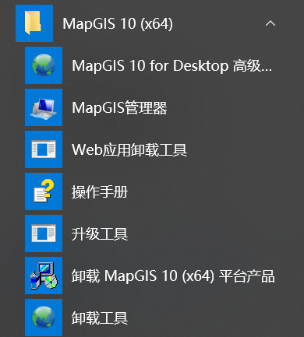
Task: Select the 升级工具 text label
Action: coord(100,234)
